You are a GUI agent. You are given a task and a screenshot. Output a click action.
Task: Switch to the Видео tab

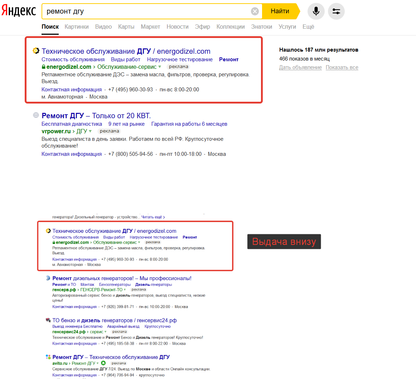[103, 27]
